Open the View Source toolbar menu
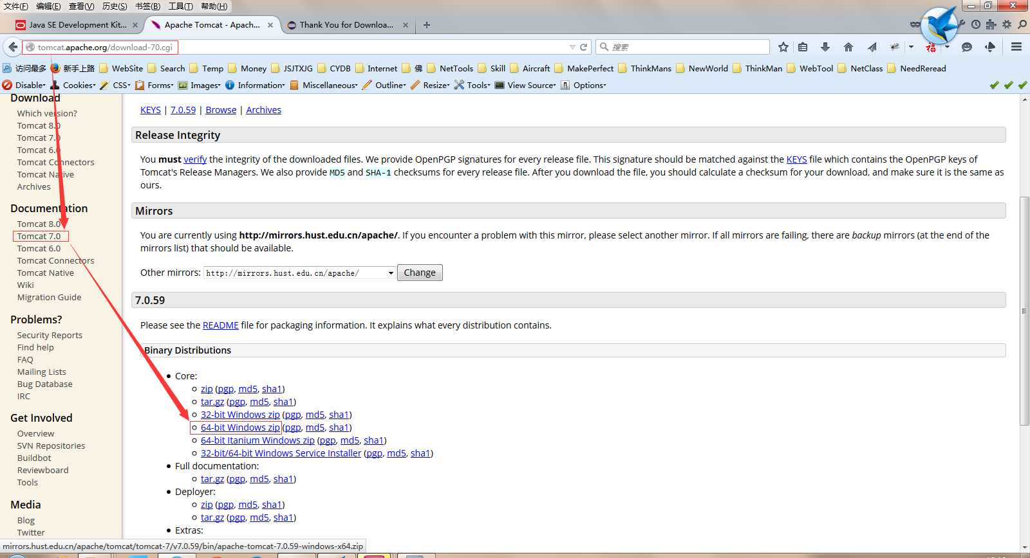The height and width of the screenshot is (558, 1030). point(525,85)
